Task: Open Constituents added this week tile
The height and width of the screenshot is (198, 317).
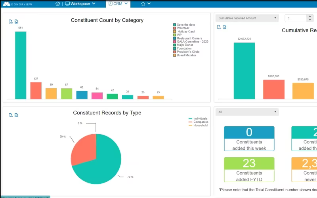Action: pos(249,139)
